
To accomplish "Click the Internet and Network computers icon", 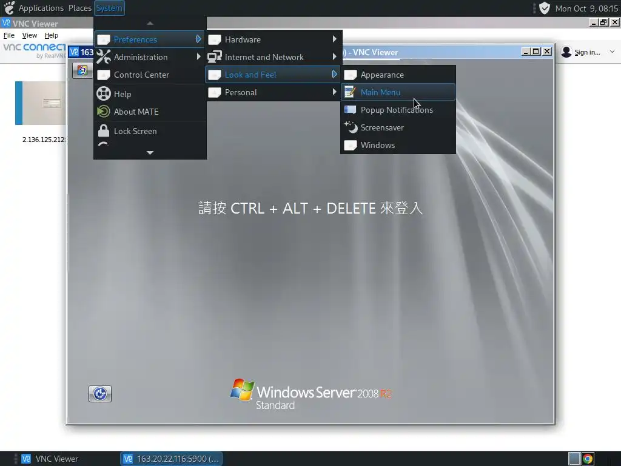I will pyautogui.click(x=215, y=56).
